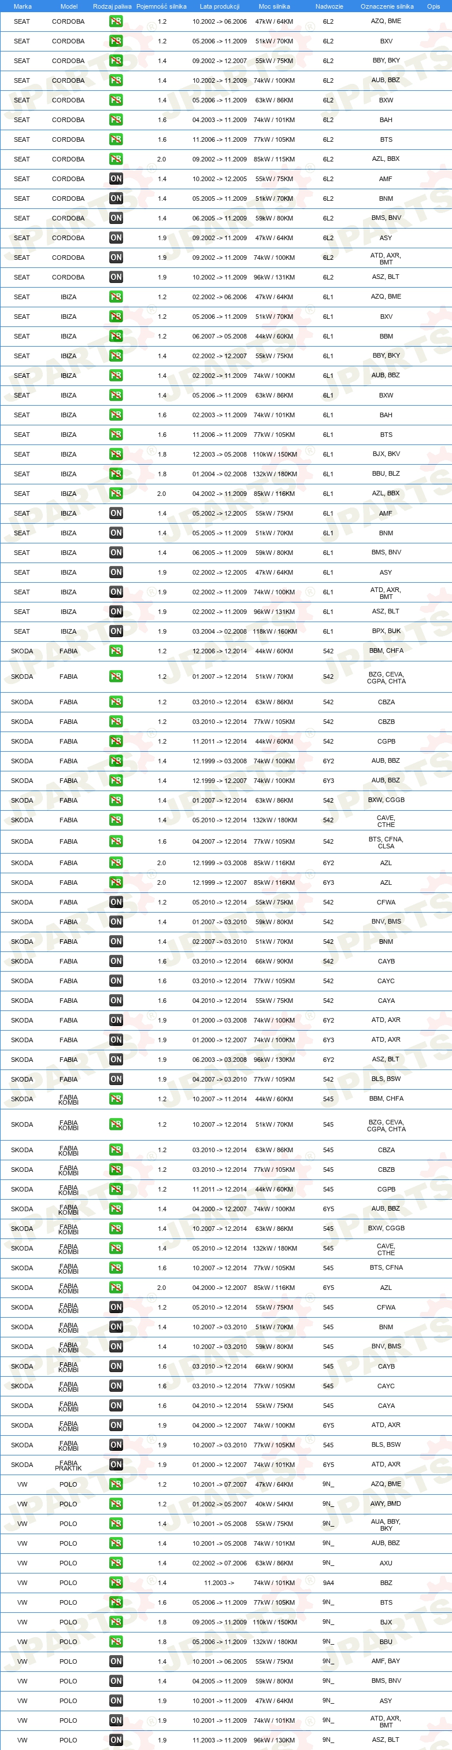This screenshot has height=1750, width=452.
Task: Click the 01.2004 -> 02.2008 production cell
Action: 219,474
